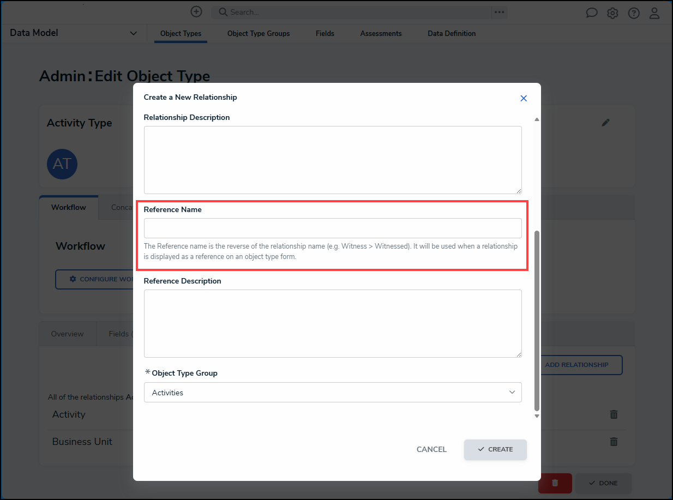Switch to the Object Type Groups tab
Screen dimensions: 673x500
(x=259, y=34)
